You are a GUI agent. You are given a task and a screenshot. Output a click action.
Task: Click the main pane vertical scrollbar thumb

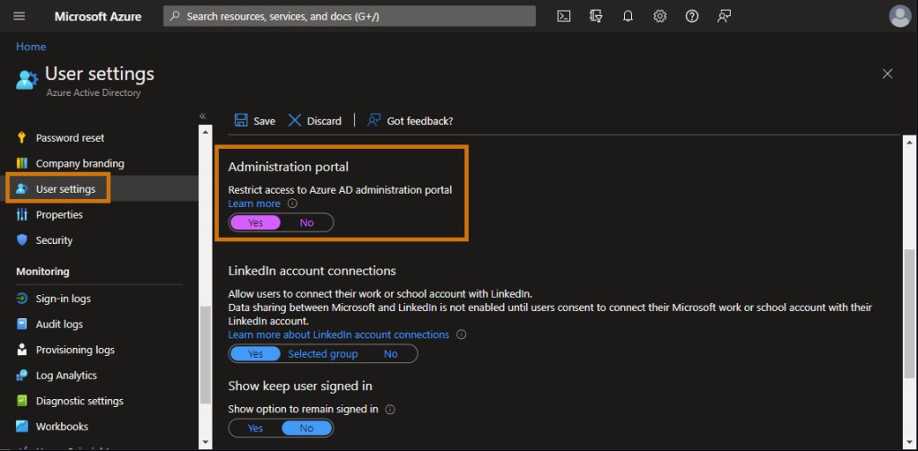click(x=908, y=313)
